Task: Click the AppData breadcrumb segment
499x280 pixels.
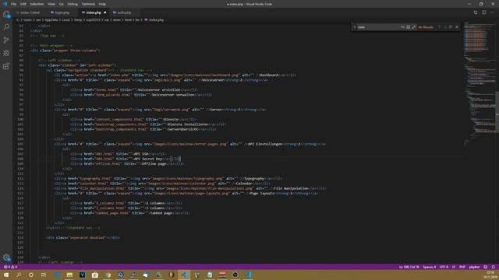Action: click(x=51, y=19)
